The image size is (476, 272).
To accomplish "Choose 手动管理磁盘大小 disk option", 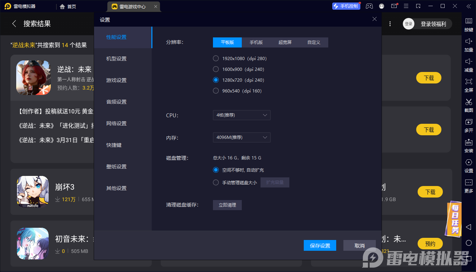I will (x=215, y=182).
